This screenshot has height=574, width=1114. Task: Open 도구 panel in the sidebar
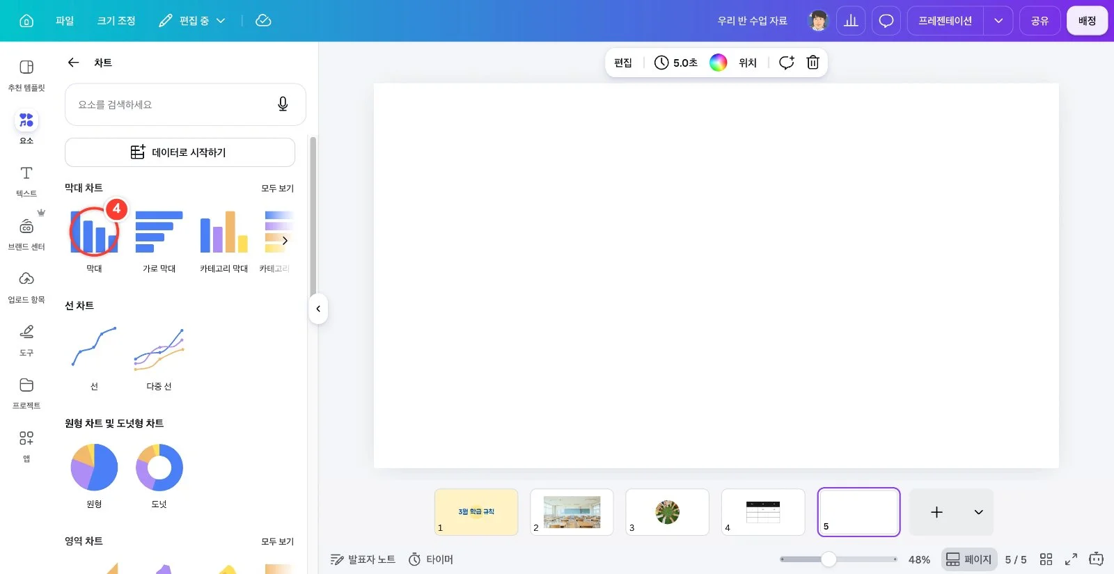point(26,340)
